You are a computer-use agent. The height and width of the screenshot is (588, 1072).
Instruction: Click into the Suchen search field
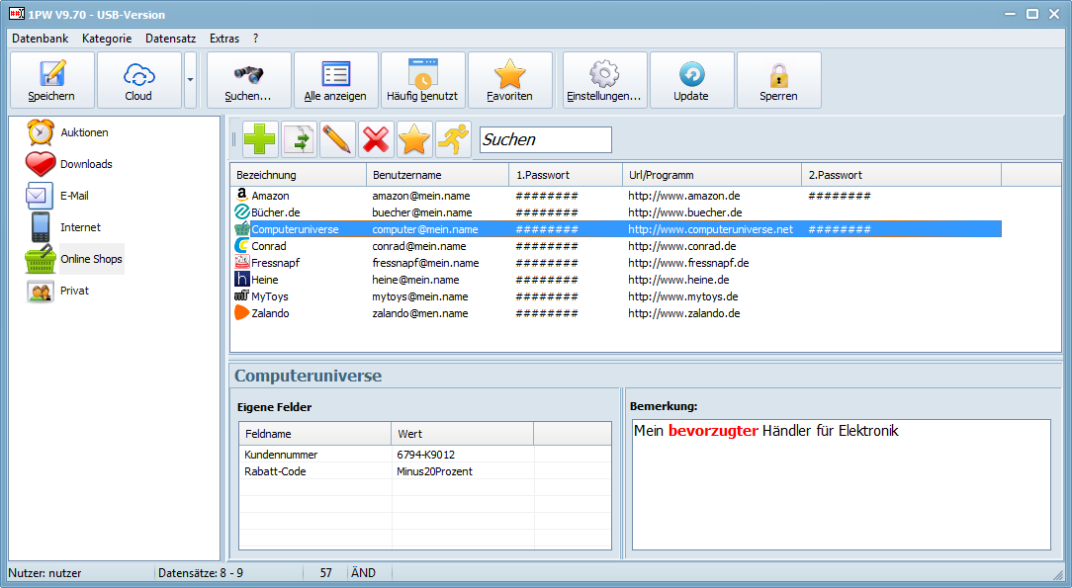click(x=546, y=139)
